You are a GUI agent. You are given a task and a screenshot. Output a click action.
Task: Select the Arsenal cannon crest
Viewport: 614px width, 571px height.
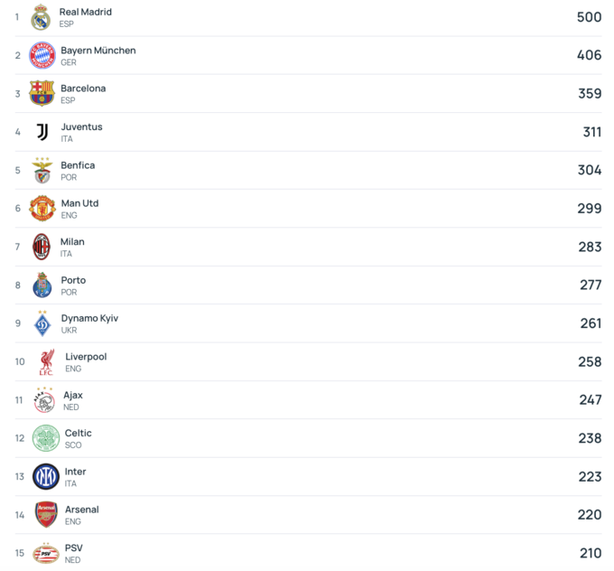pyautogui.click(x=46, y=515)
